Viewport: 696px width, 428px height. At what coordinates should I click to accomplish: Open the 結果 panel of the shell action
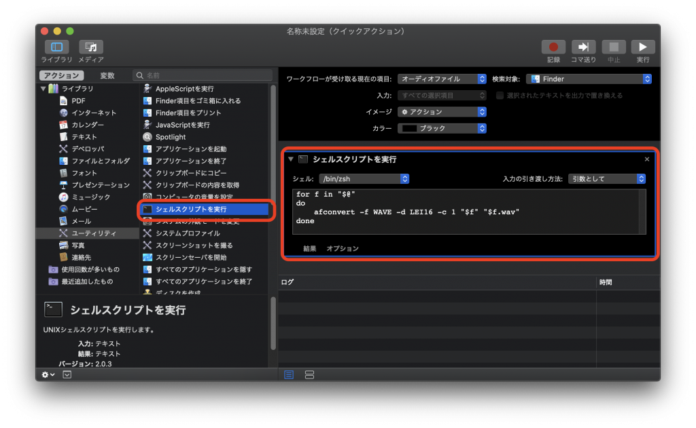point(309,248)
